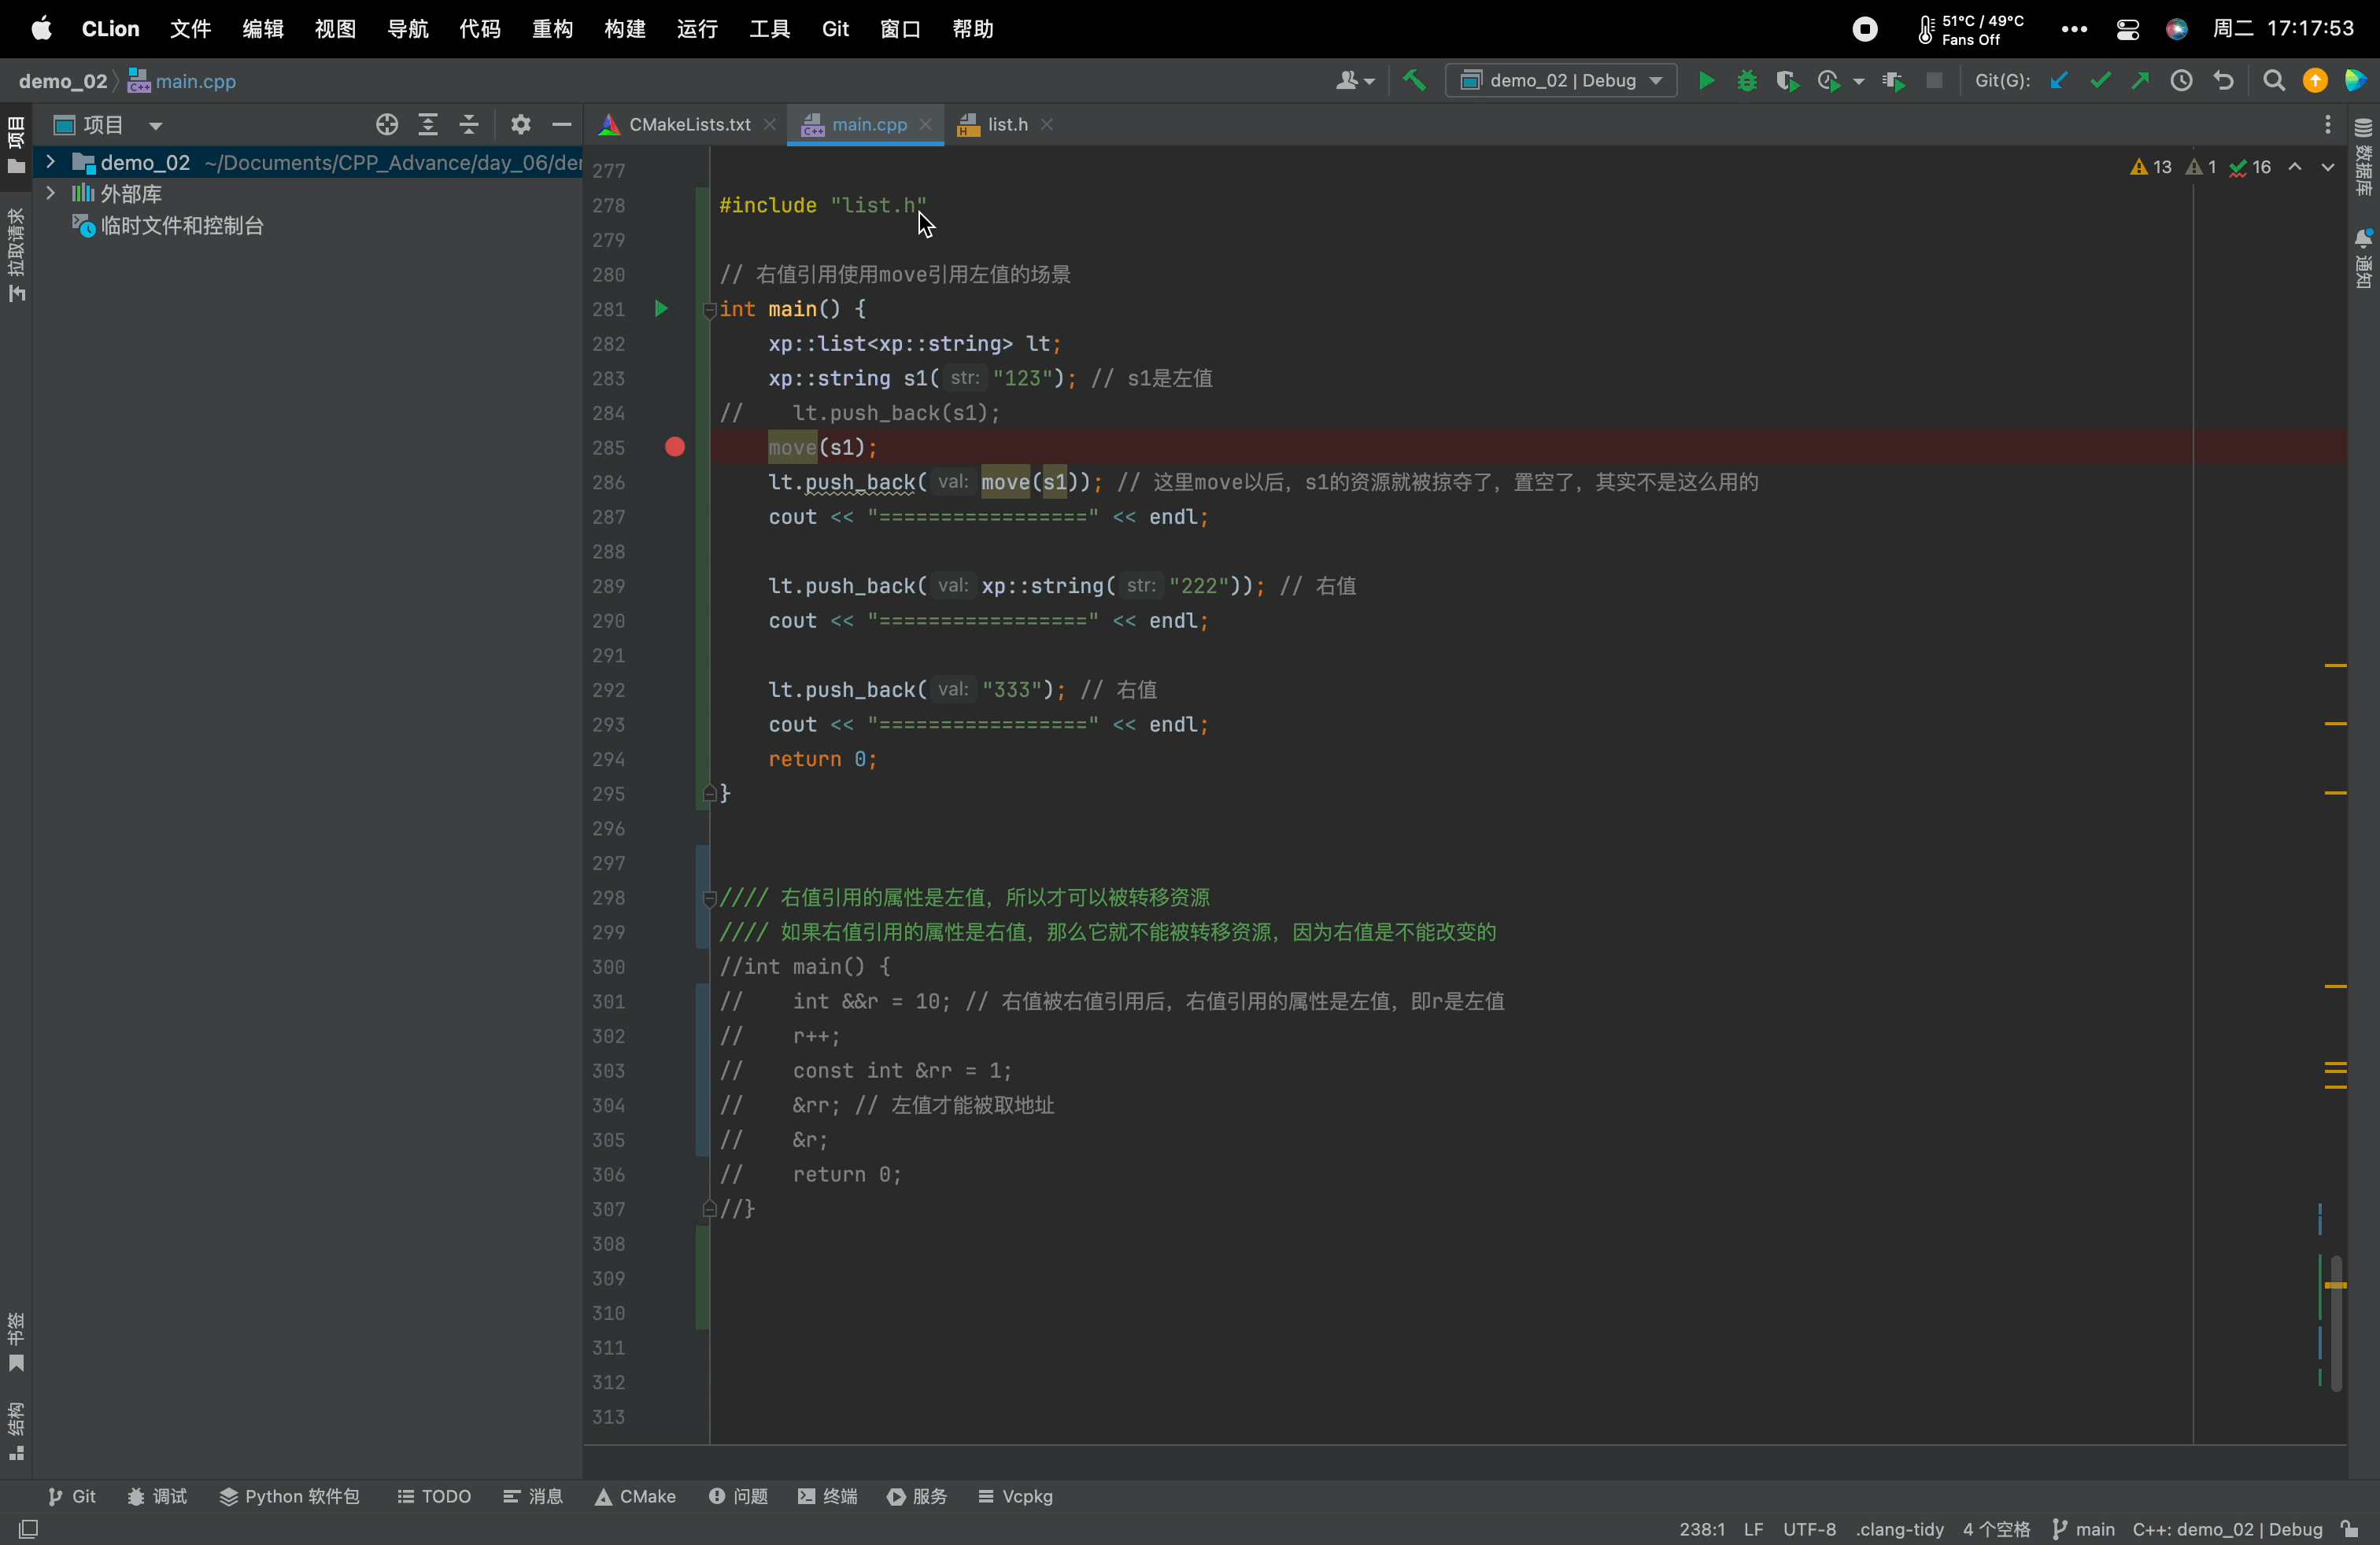Start debugging with the Debug bug icon
This screenshot has height=1545, width=2380.
click(x=1747, y=81)
